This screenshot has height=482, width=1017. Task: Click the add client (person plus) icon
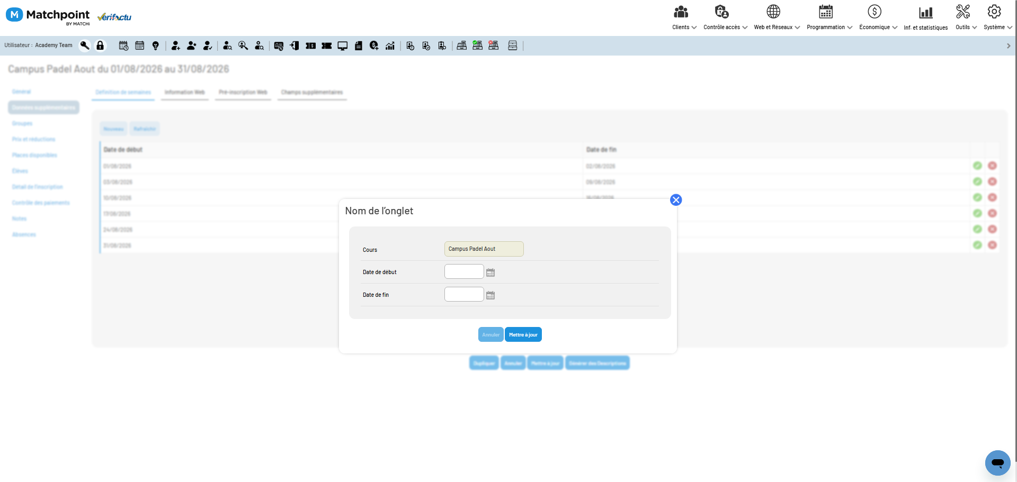(176, 46)
